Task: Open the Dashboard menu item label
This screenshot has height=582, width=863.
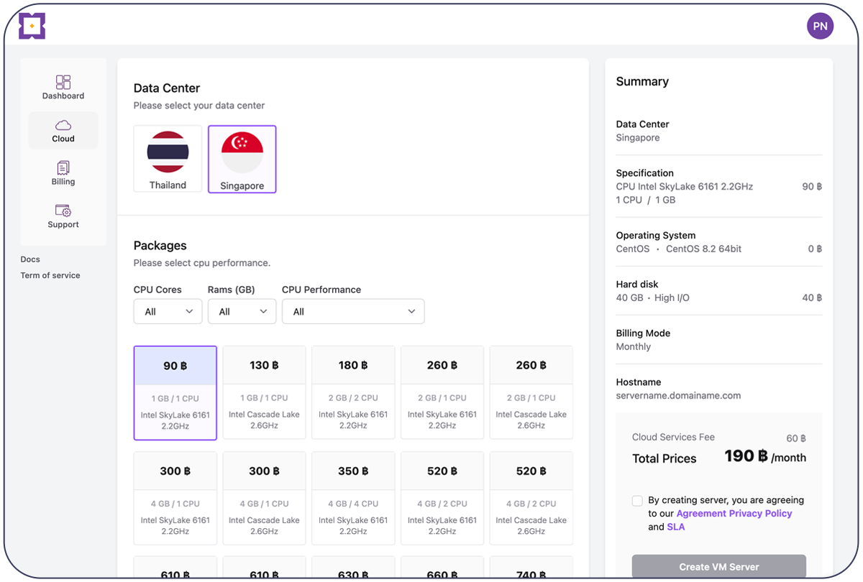Action: coord(63,96)
